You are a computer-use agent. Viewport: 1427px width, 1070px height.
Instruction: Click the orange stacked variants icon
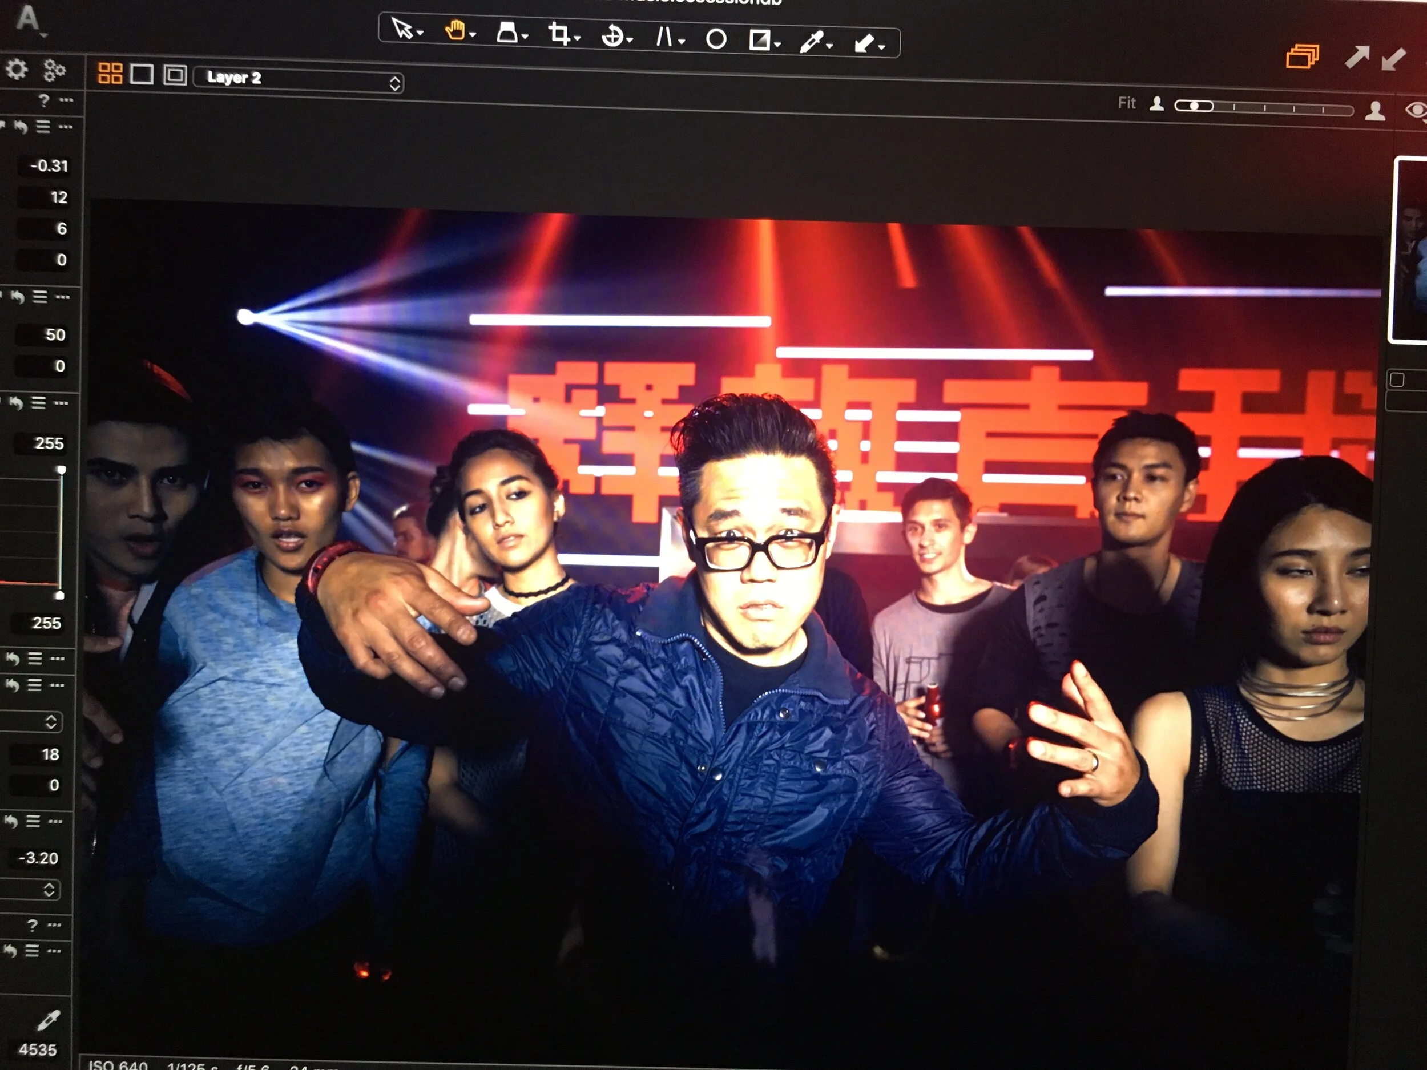(x=1302, y=56)
